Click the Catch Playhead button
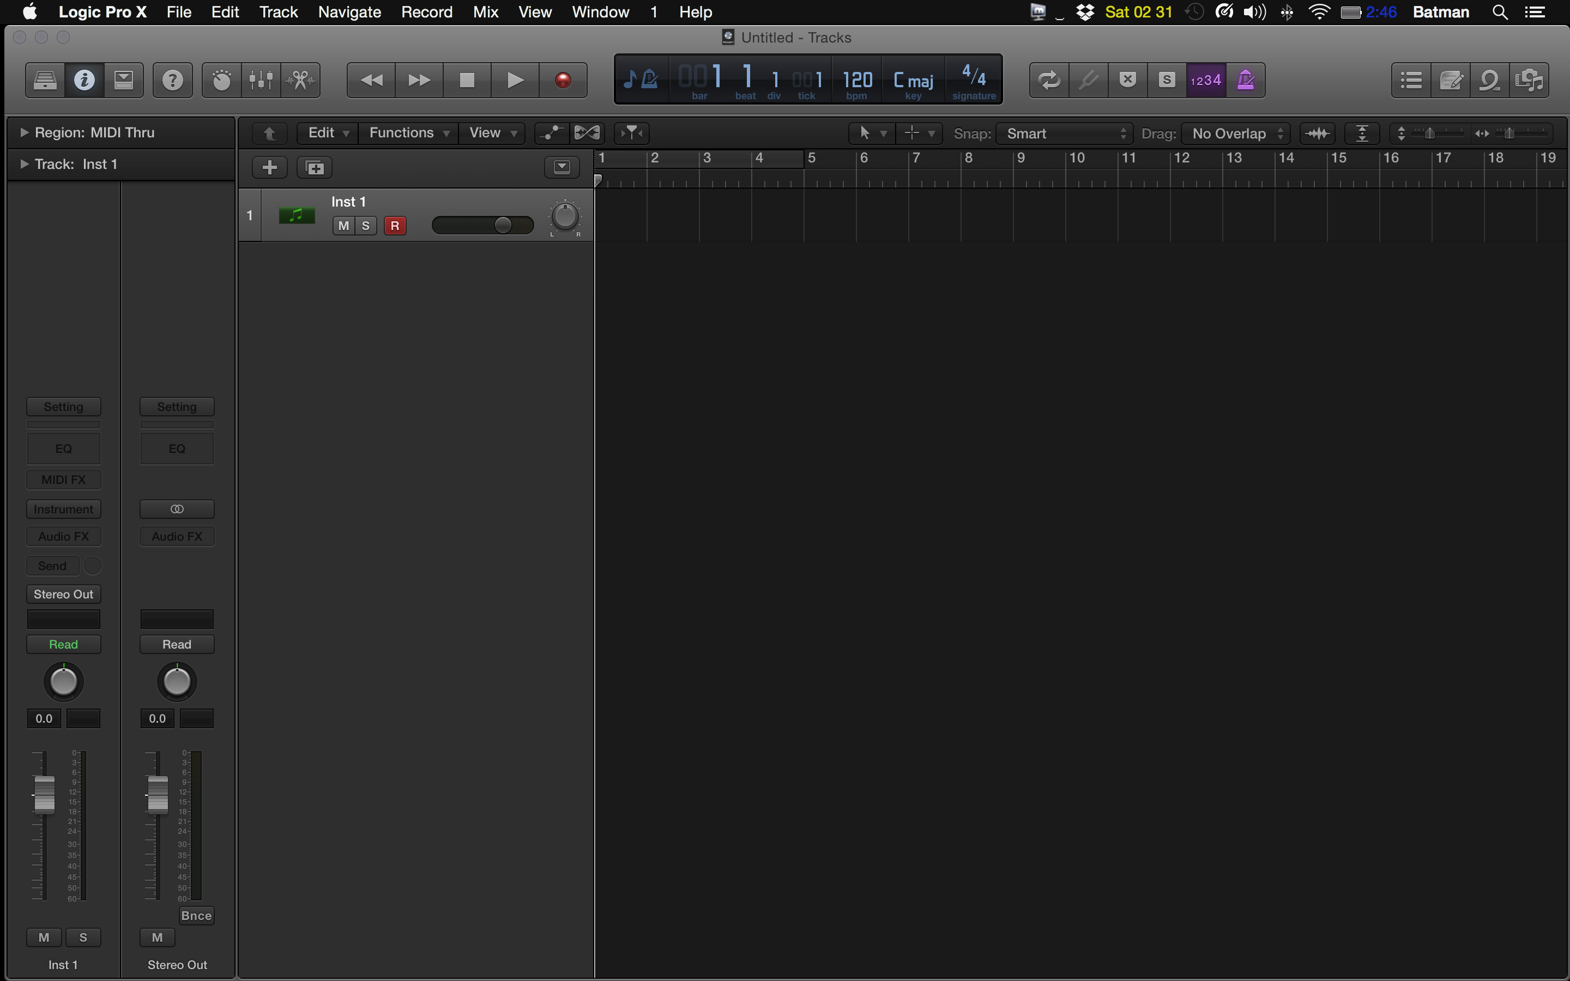1570x981 pixels. pyautogui.click(x=631, y=134)
